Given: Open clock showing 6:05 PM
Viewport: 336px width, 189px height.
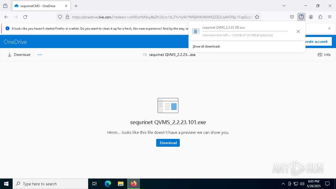Looking at the screenshot, I should [314, 184].
